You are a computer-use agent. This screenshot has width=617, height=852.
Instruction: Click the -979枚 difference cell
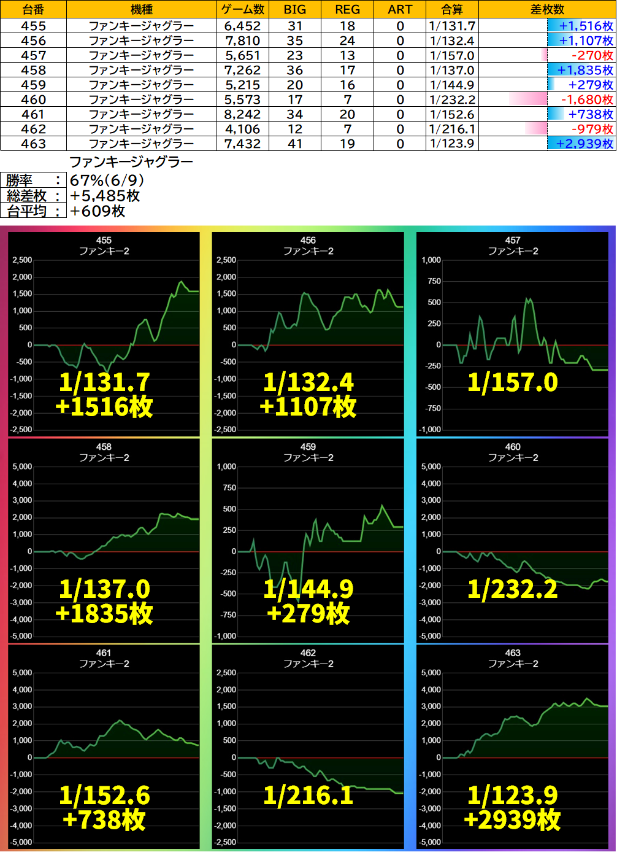pyautogui.click(x=547, y=129)
